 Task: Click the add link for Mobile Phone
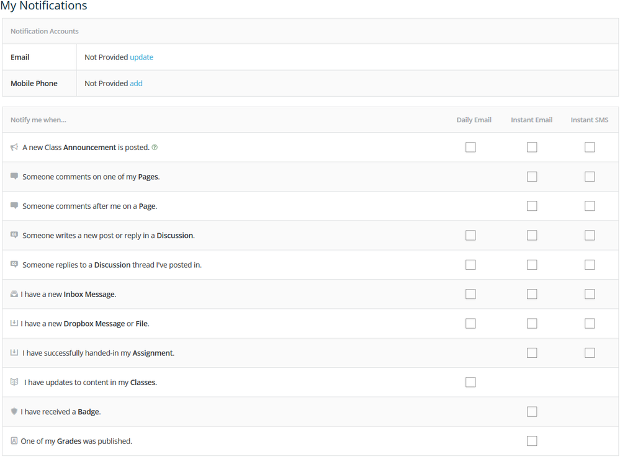136,83
